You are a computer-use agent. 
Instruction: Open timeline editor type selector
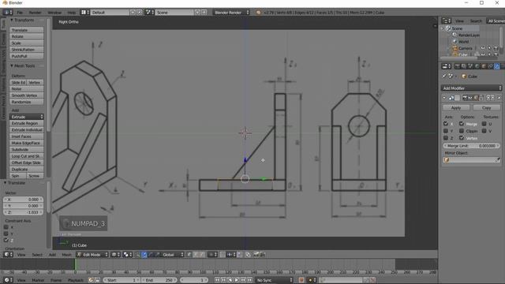tap(8, 280)
